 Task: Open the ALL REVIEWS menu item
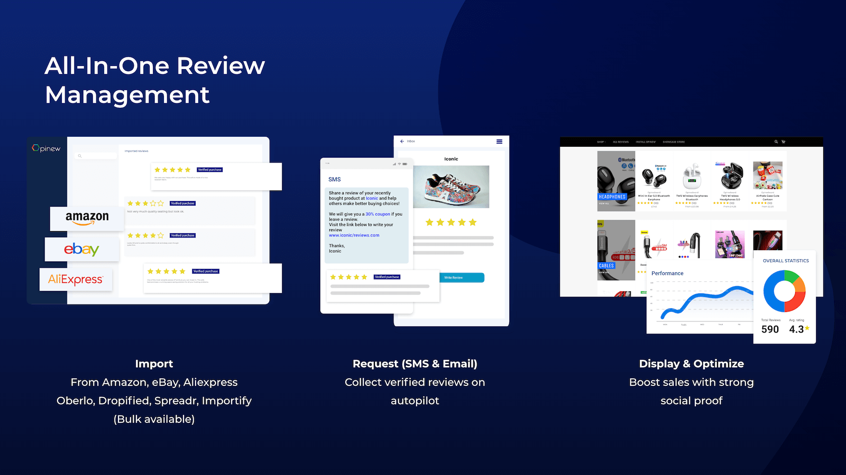coord(621,142)
